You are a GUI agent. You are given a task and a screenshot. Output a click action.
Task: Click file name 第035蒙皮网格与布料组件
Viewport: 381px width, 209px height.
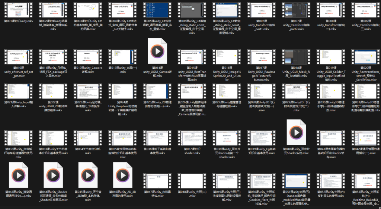[x=123, y=153]
